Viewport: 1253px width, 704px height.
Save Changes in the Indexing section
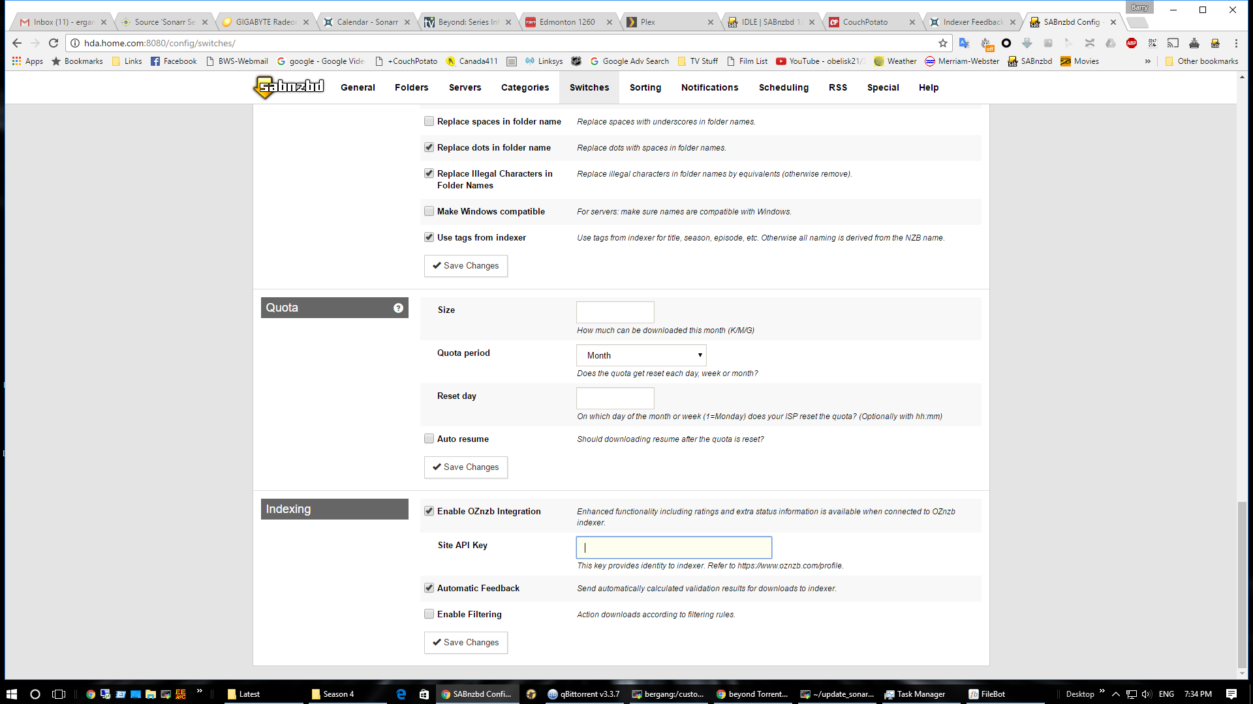(x=465, y=642)
